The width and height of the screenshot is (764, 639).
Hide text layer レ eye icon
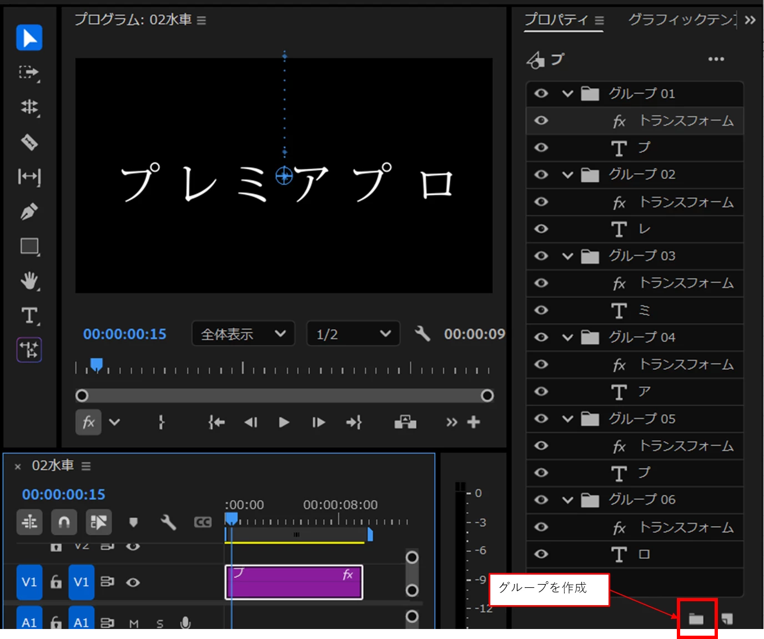coord(541,229)
